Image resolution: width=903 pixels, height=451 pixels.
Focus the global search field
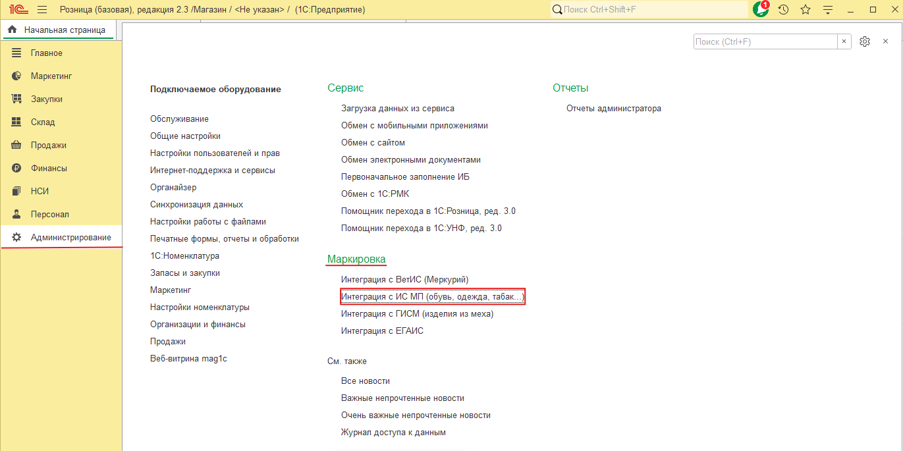649,10
